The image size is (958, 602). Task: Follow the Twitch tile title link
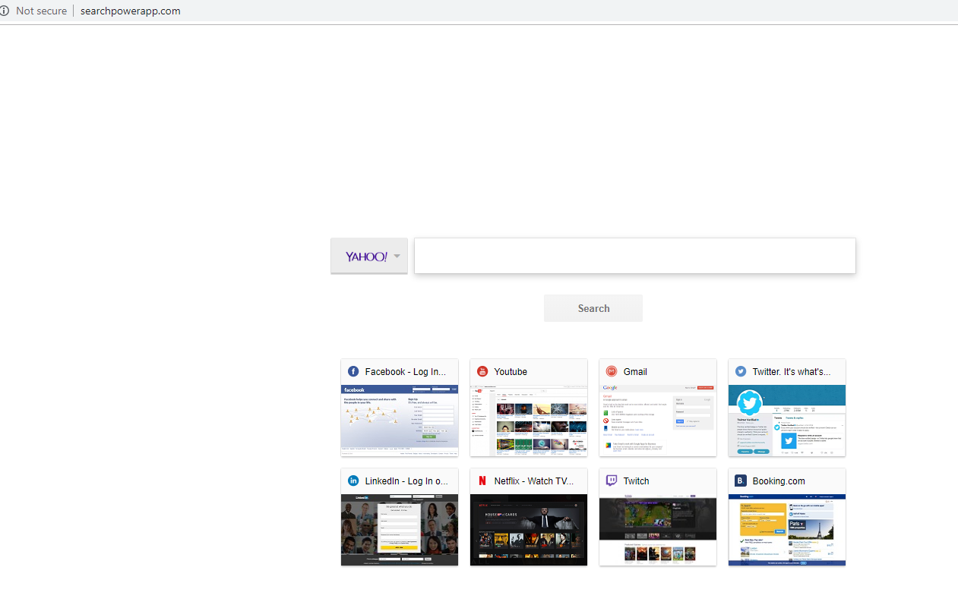point(636,481)
